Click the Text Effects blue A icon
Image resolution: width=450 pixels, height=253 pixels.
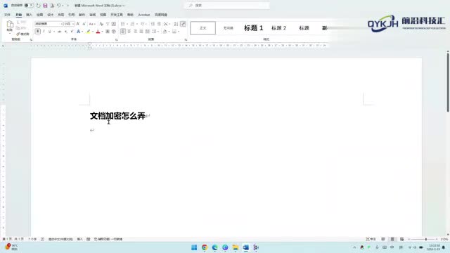click(78, 31)
